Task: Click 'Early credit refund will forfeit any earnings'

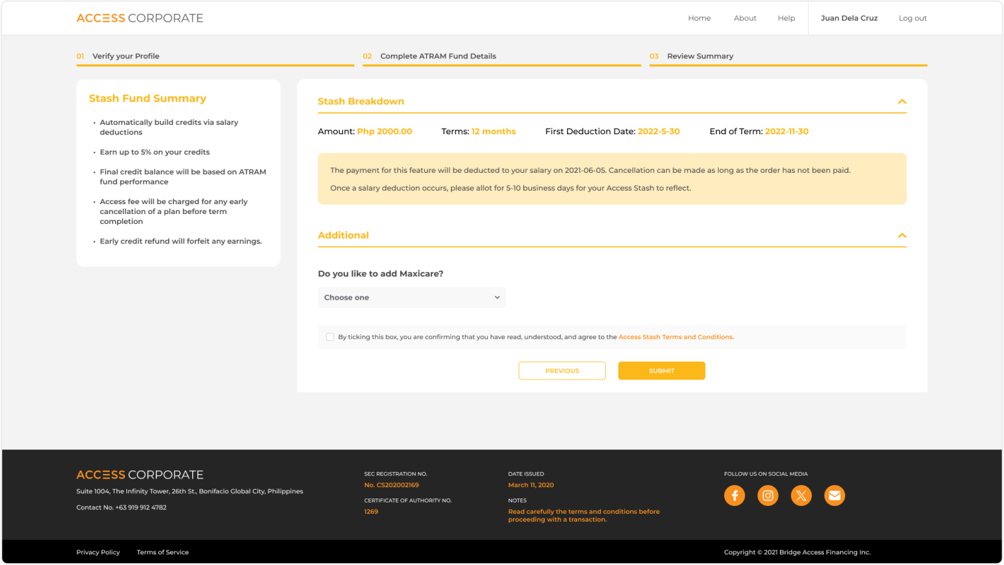Action: coord(181,241)
